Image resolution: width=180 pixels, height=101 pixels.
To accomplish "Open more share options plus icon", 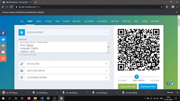I will (x=3, y=58).
